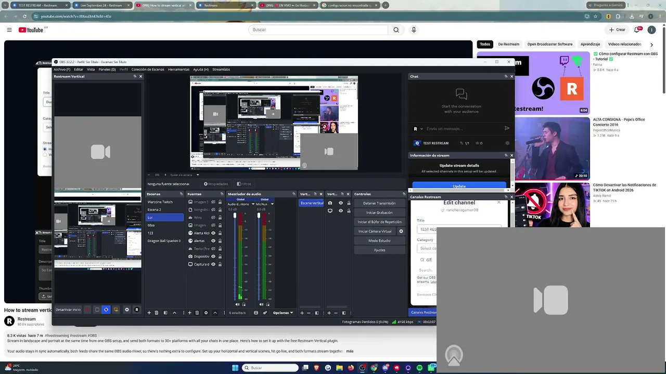Toggle visibility of vertical camera source
This screenshot has width=666, height=374.
click(x=341, y=203)
